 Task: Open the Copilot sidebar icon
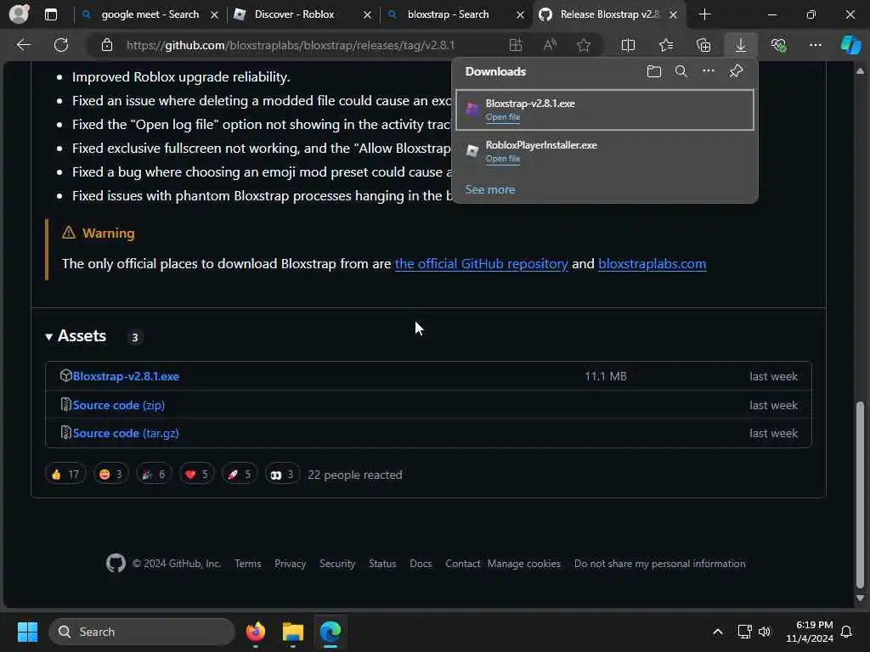click(x=850, y=45)
